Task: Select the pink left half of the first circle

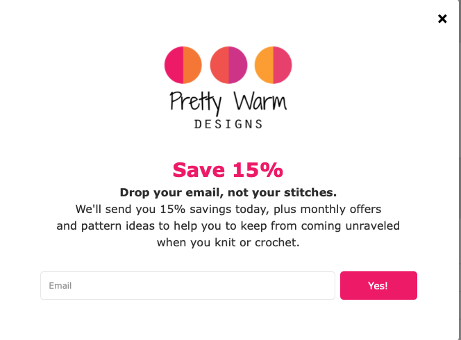Action: [174, 65]
